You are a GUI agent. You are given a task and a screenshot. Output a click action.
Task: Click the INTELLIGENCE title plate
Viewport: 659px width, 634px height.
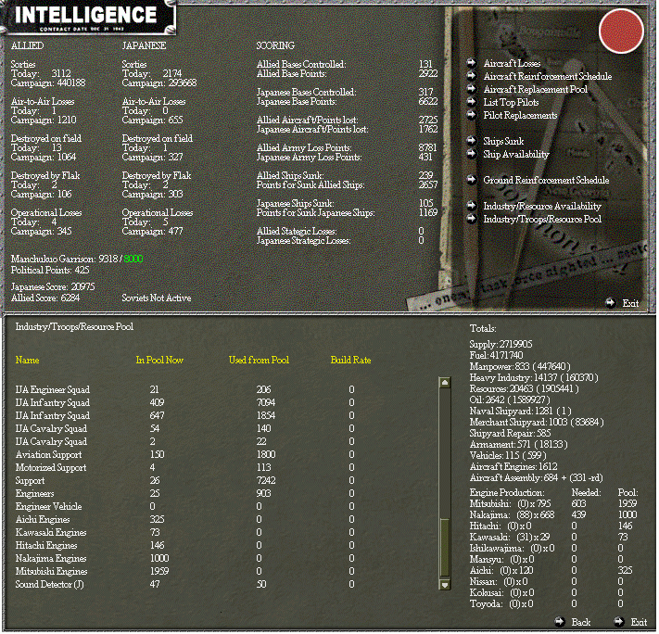(x=89, y=17)
